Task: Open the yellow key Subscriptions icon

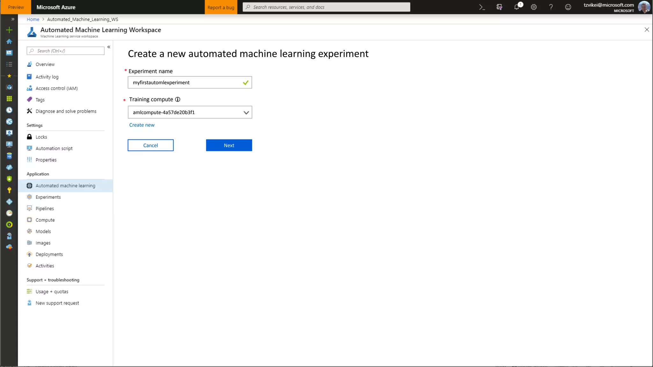Action: pyautogui.click(x=9, y=190)
